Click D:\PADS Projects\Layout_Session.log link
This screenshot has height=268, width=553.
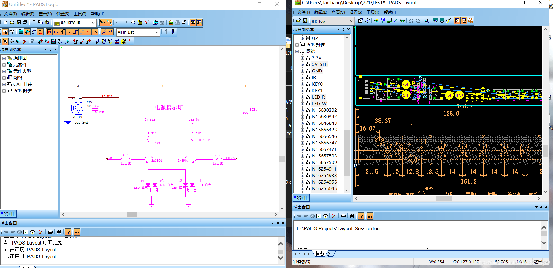coord(338,228)
